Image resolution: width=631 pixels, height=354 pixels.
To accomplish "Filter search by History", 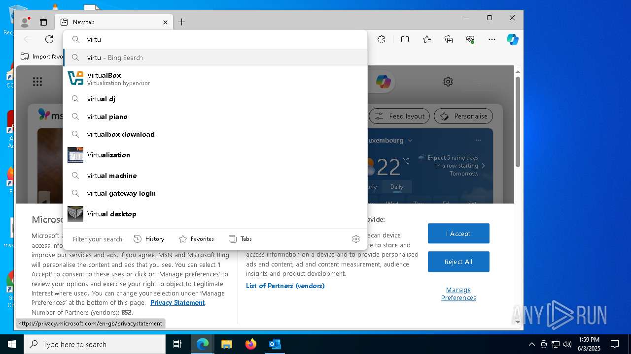I will 149,239.
